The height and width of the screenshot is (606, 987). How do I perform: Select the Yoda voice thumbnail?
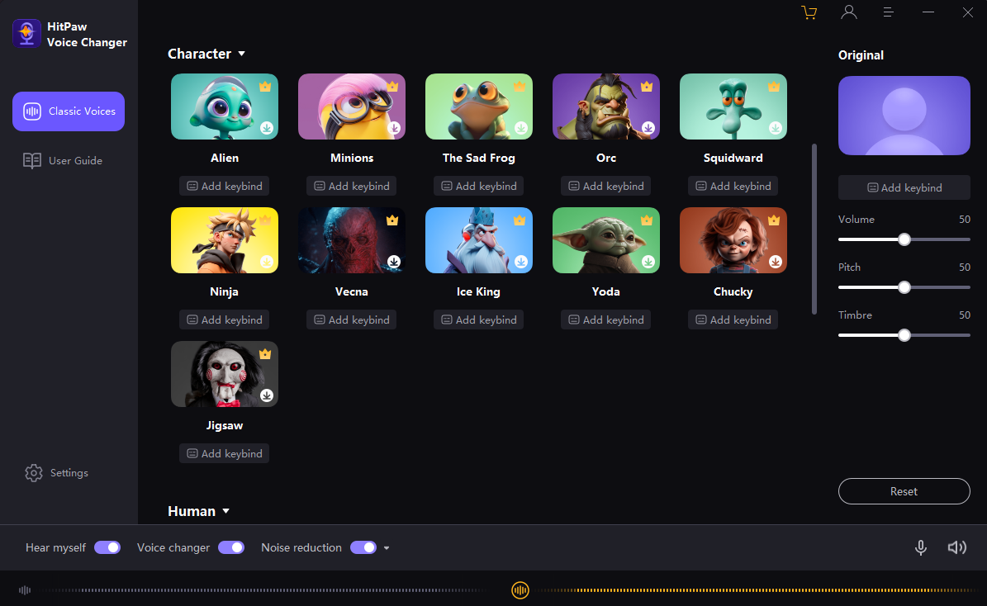pyautogui.click(x=606, y=240)
